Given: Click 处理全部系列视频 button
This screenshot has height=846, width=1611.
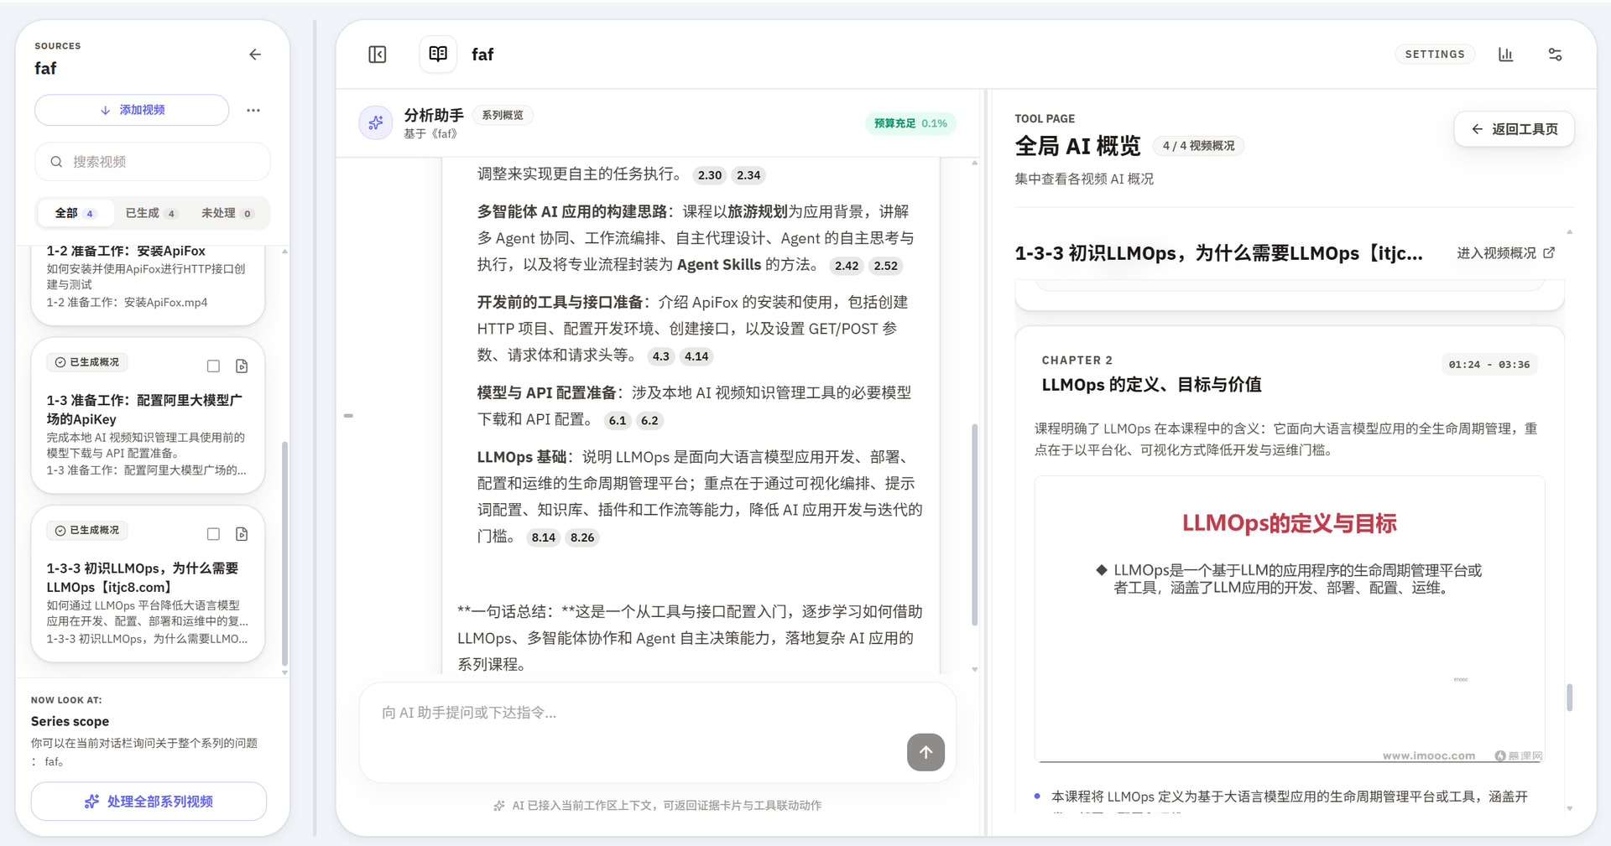Looking at the screenshot, I should tap(149, 802).
